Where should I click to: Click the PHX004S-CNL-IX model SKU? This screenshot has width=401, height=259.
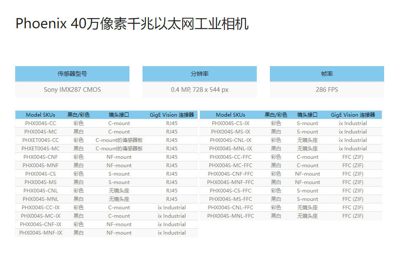coord(231,140)
